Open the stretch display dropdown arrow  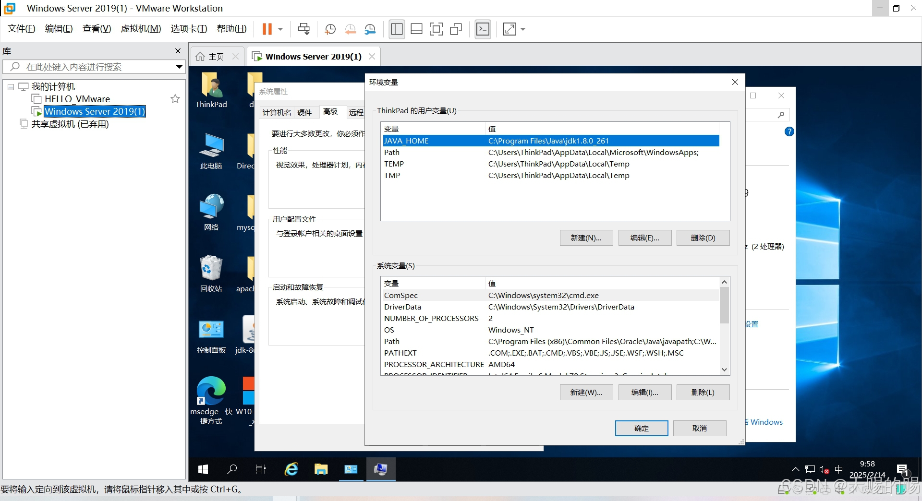pyautogui.click(x=523, y=29)
